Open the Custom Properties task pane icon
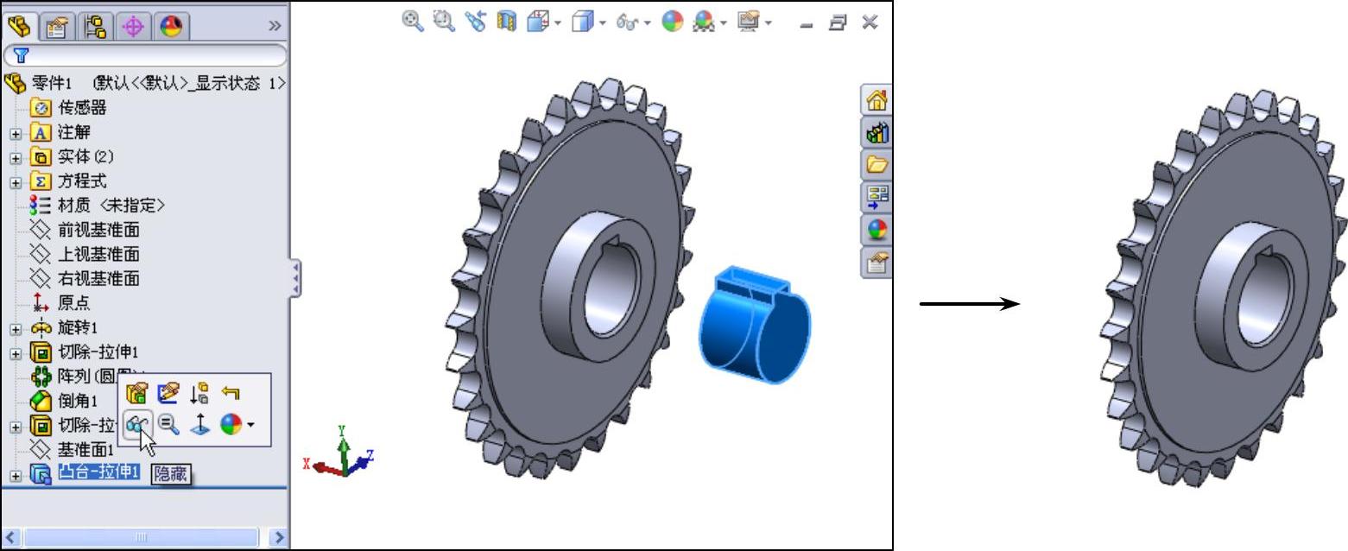 coord(877,263)
